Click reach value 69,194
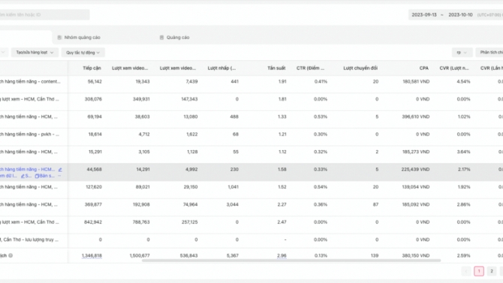Screen dimensions: 503x283 point(95,117)
